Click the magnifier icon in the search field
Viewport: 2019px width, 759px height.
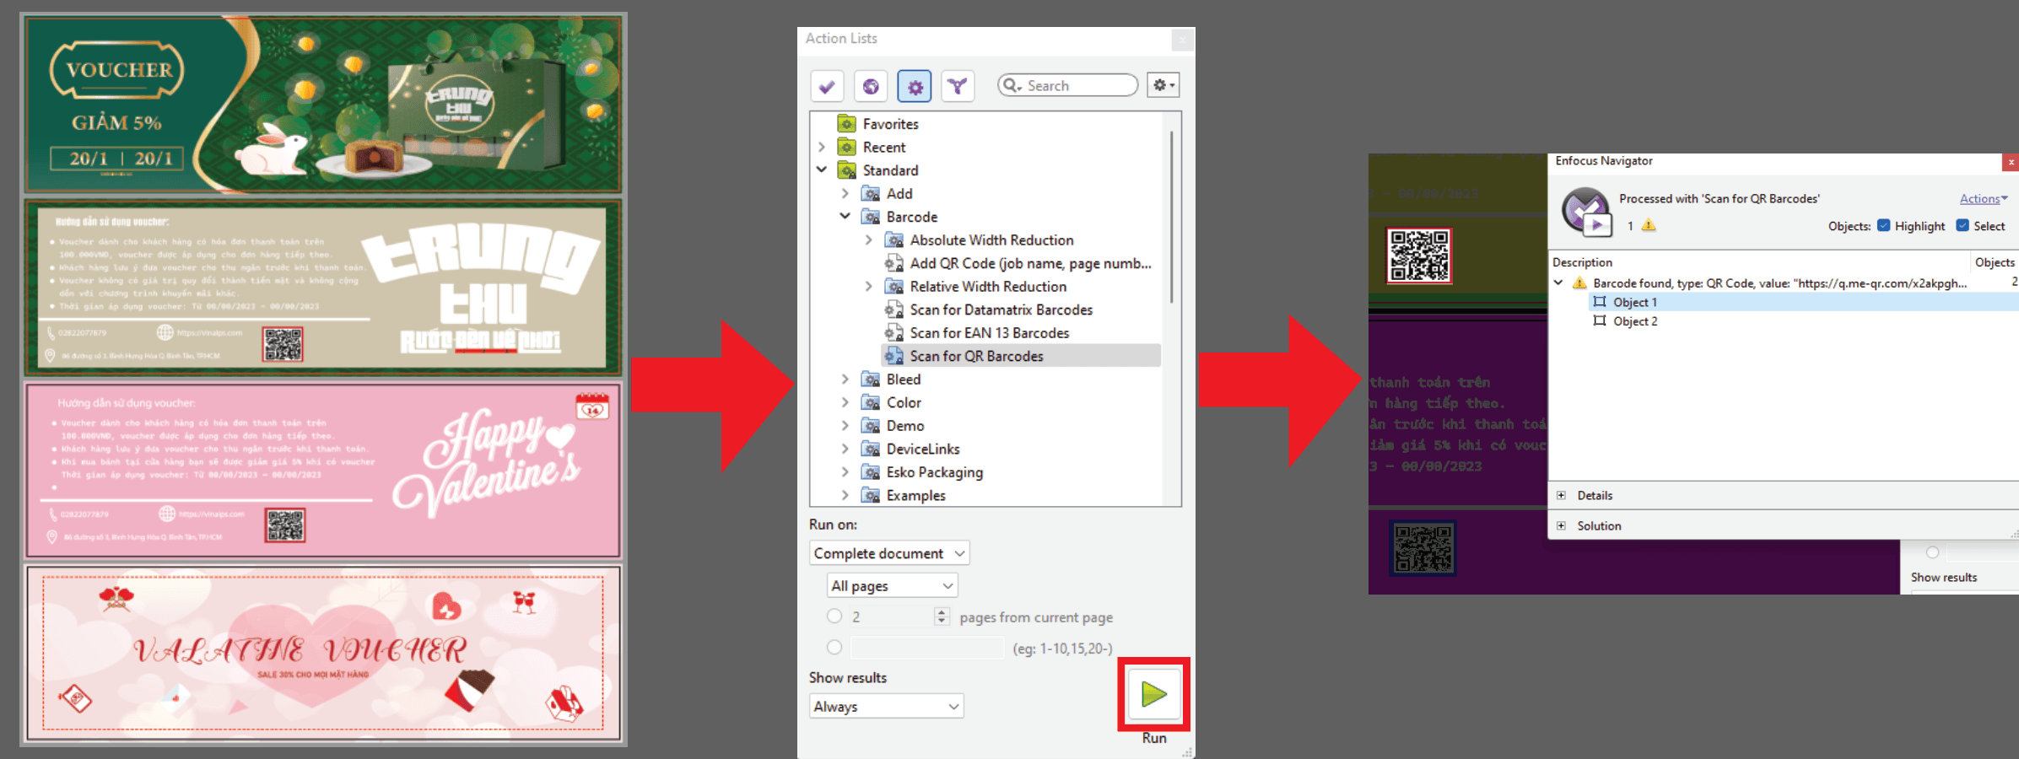coord(1012,85)
